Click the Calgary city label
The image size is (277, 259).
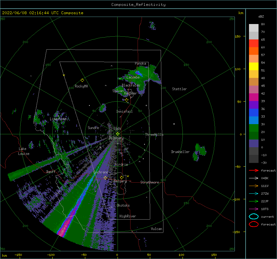tap(120, 181)
